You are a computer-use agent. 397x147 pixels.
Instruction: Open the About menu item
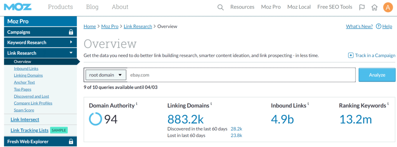[120, 7]
